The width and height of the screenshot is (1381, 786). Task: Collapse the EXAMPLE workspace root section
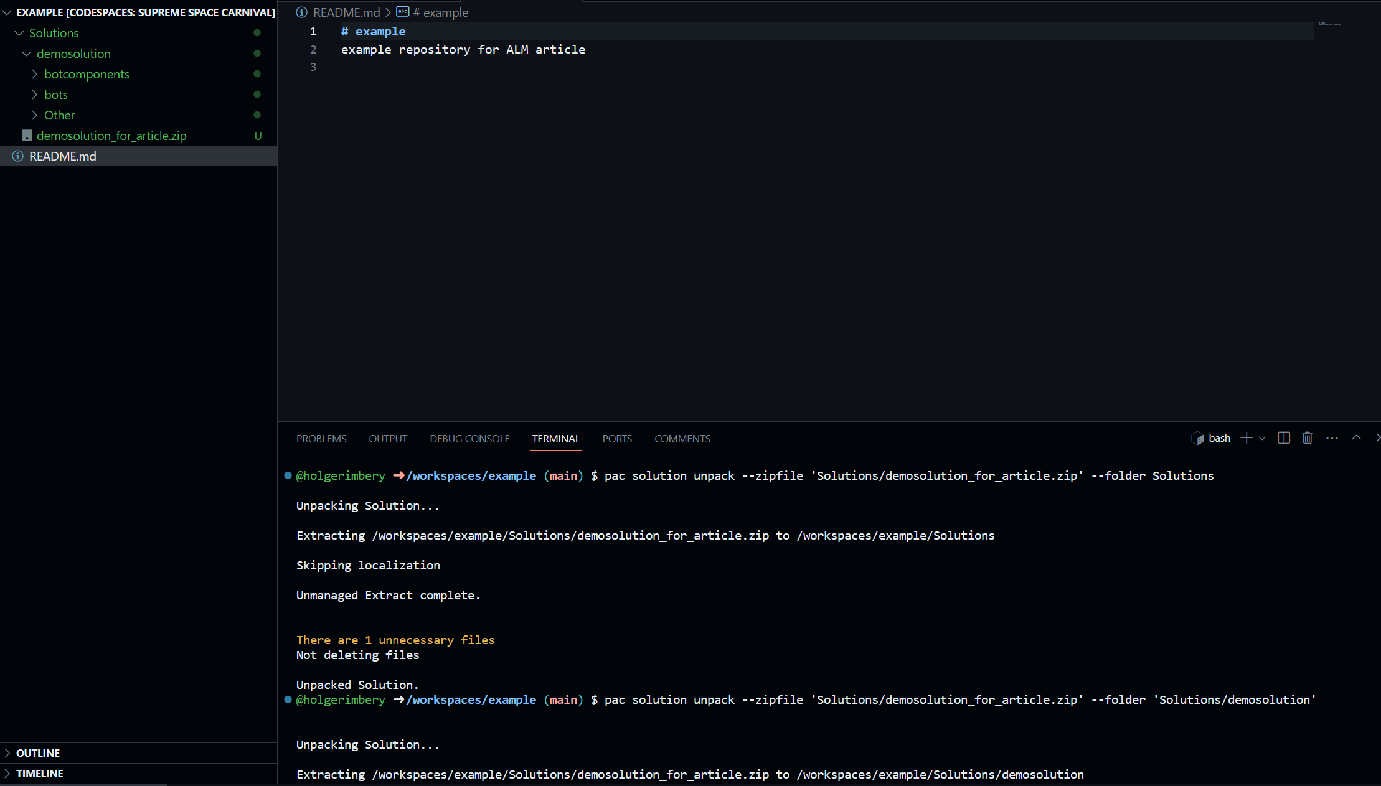pos(7,12)
